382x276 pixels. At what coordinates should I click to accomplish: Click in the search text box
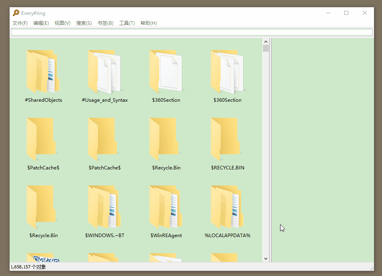(x=191, y=32)
